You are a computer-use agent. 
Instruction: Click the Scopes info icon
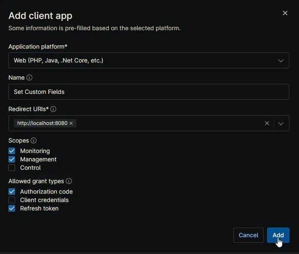point(34,140)
